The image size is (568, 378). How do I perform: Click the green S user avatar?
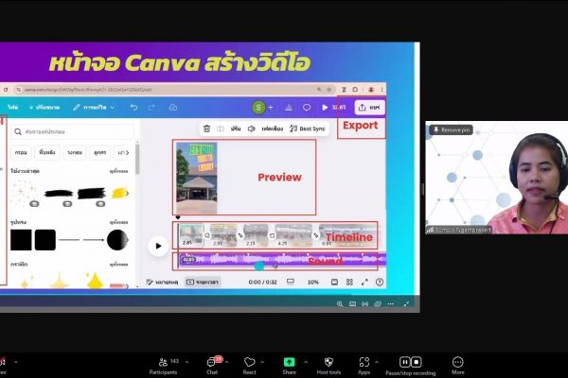[x=258, y=108]
